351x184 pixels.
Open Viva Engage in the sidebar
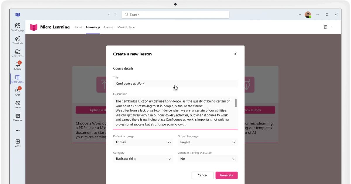[18, 26]
